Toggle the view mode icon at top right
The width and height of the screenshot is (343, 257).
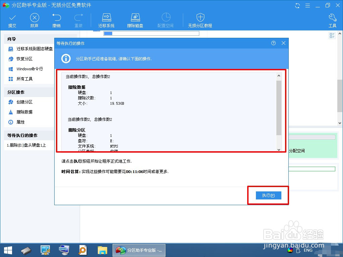332,35
